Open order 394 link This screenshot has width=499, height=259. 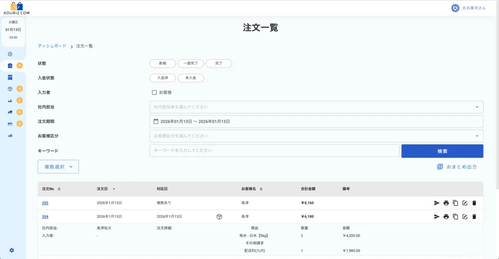45,217
